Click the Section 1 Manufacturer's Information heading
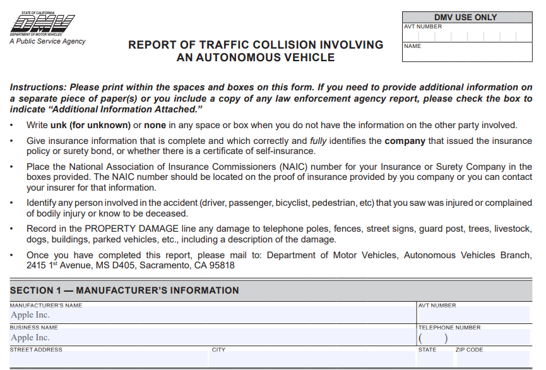Image resolution: width=546 pixels, height=370 pixels. point(124,290)
